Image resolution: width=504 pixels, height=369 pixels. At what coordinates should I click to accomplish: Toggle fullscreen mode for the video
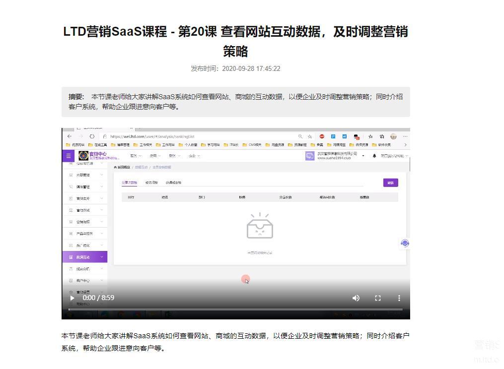pos(377,298)
